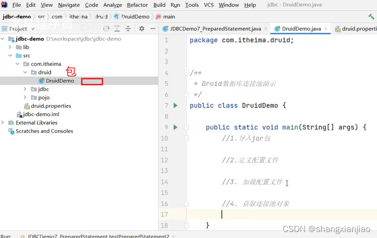Open the File menu

point(16,5)
